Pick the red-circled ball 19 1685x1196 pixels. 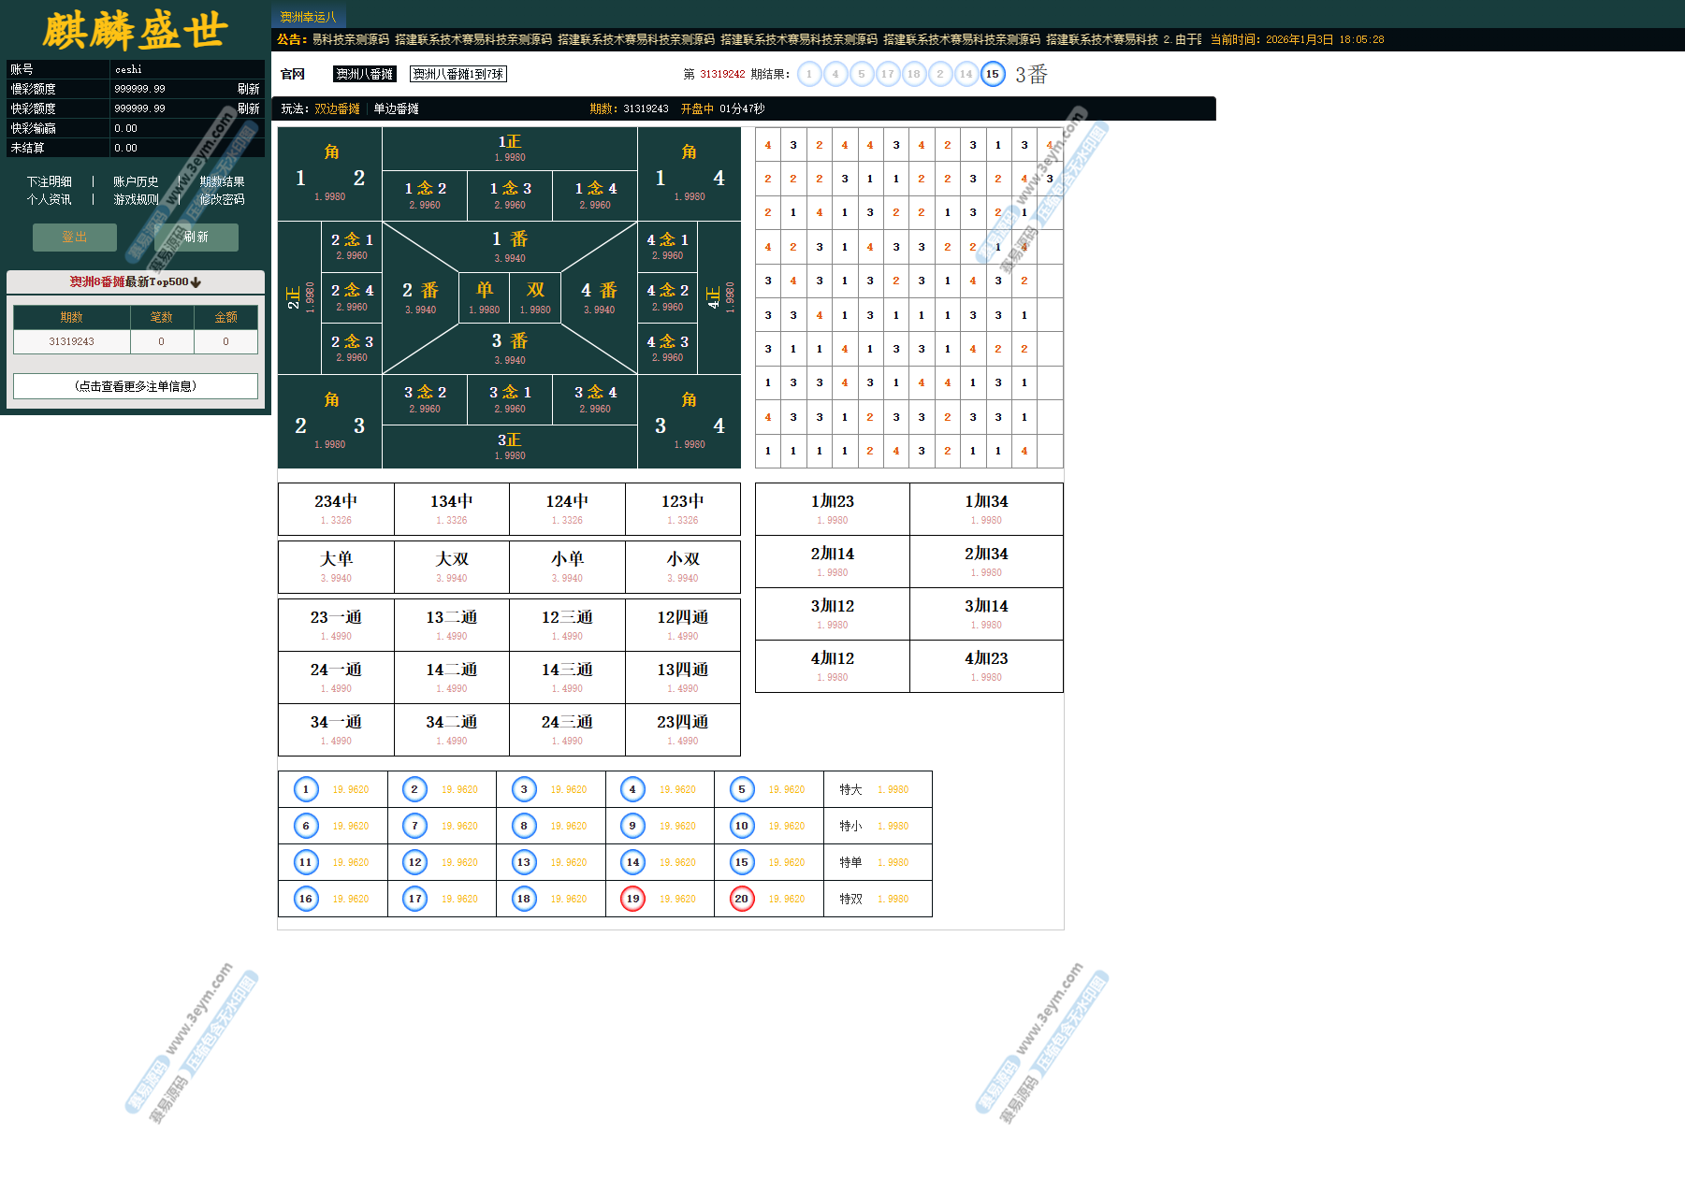coord(633,899)
